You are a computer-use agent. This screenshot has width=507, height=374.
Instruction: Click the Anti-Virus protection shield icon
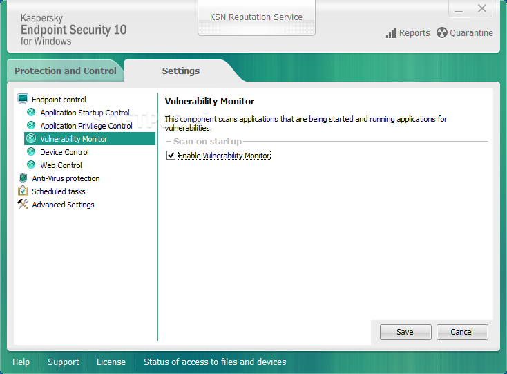(23, 178)
